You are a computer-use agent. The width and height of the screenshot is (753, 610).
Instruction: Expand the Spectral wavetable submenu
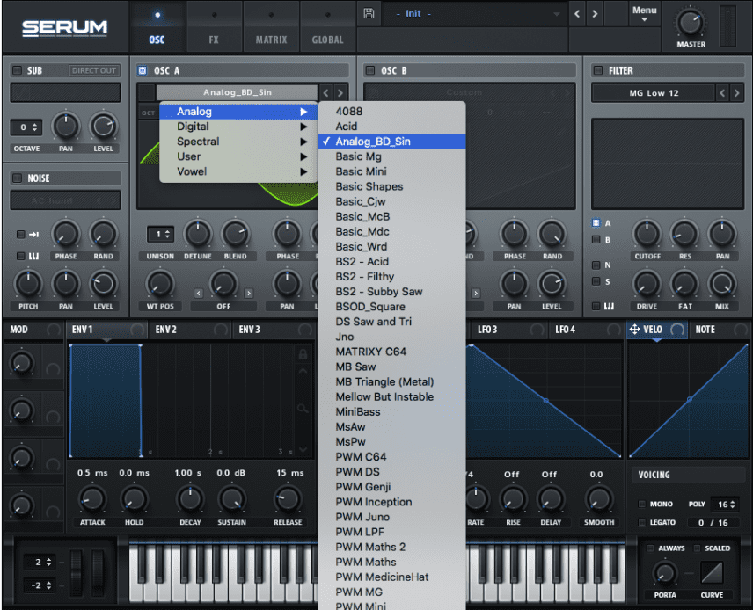pyautogui.click(x=238, y=142)
